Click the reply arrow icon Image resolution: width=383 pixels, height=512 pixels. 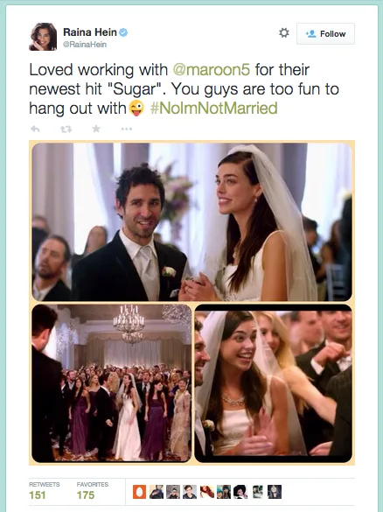35,129
